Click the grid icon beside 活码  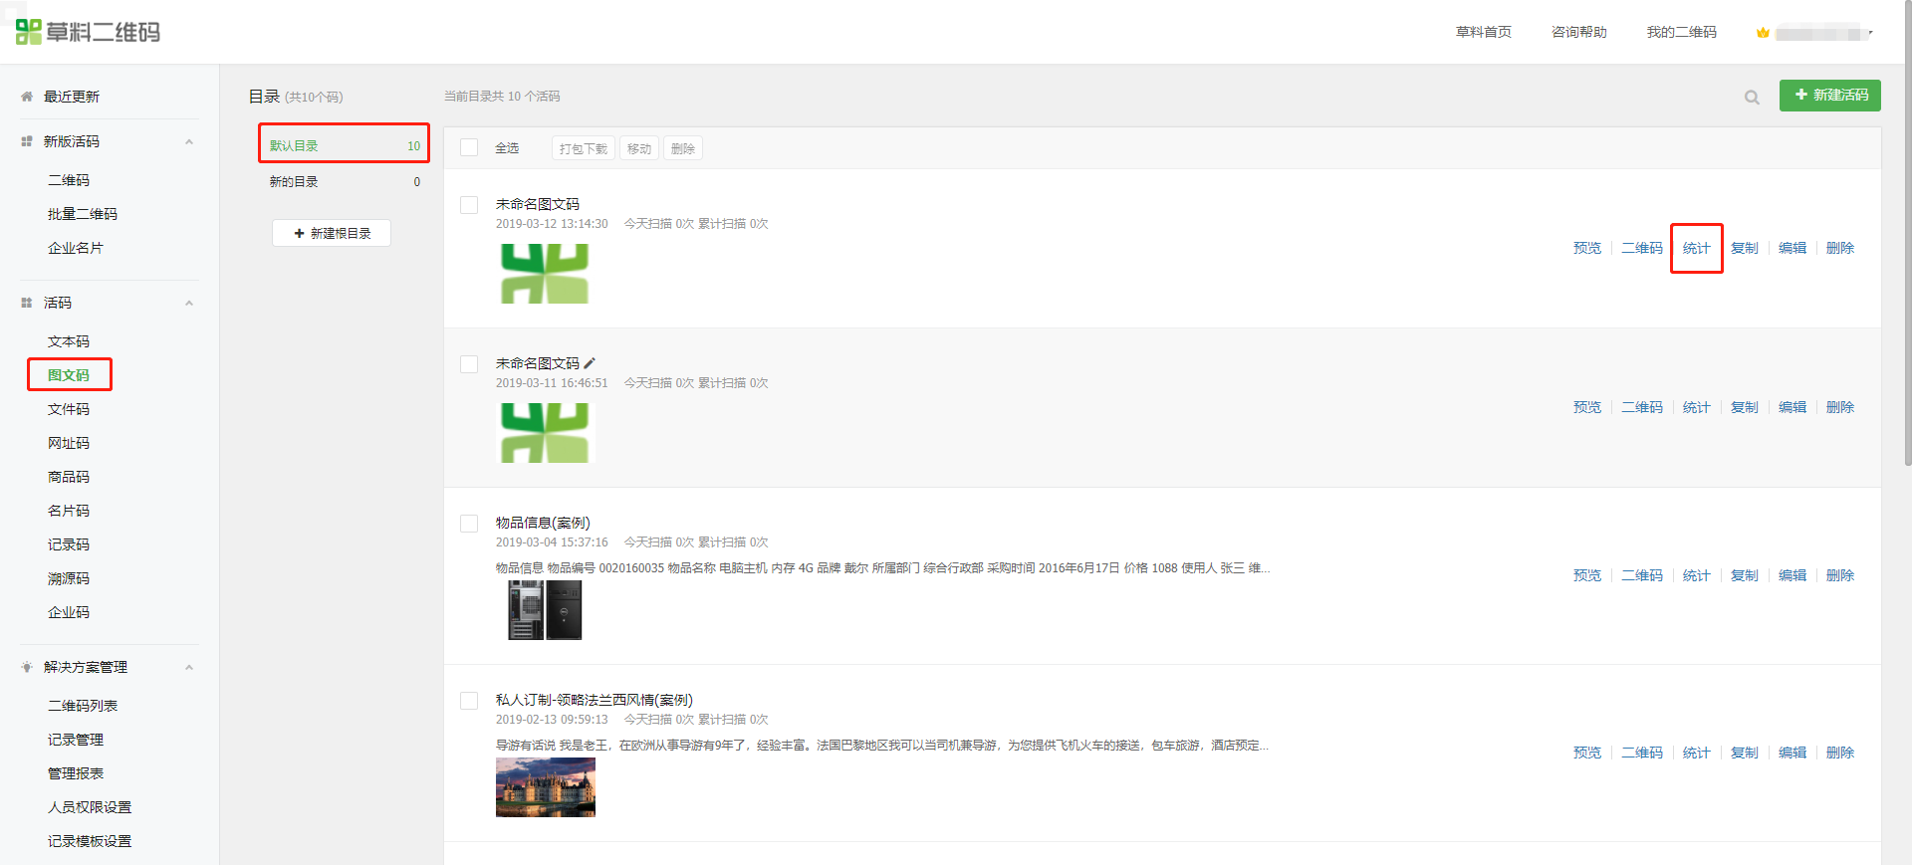27,303
